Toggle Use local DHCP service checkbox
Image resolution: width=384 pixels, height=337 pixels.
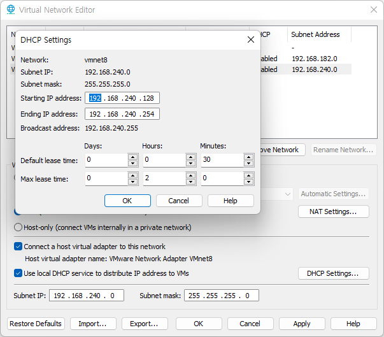pos(18,273)
